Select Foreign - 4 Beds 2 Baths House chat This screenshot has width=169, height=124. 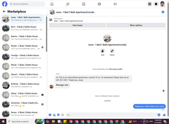tap(23, 57)
